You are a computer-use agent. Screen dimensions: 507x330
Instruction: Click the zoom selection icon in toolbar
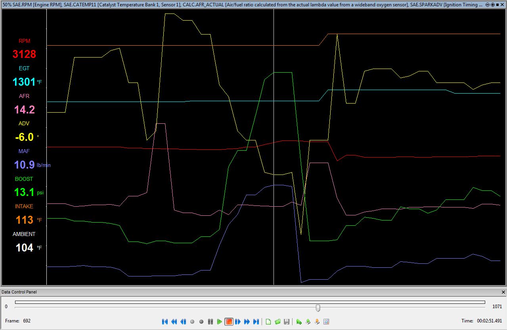326,322
